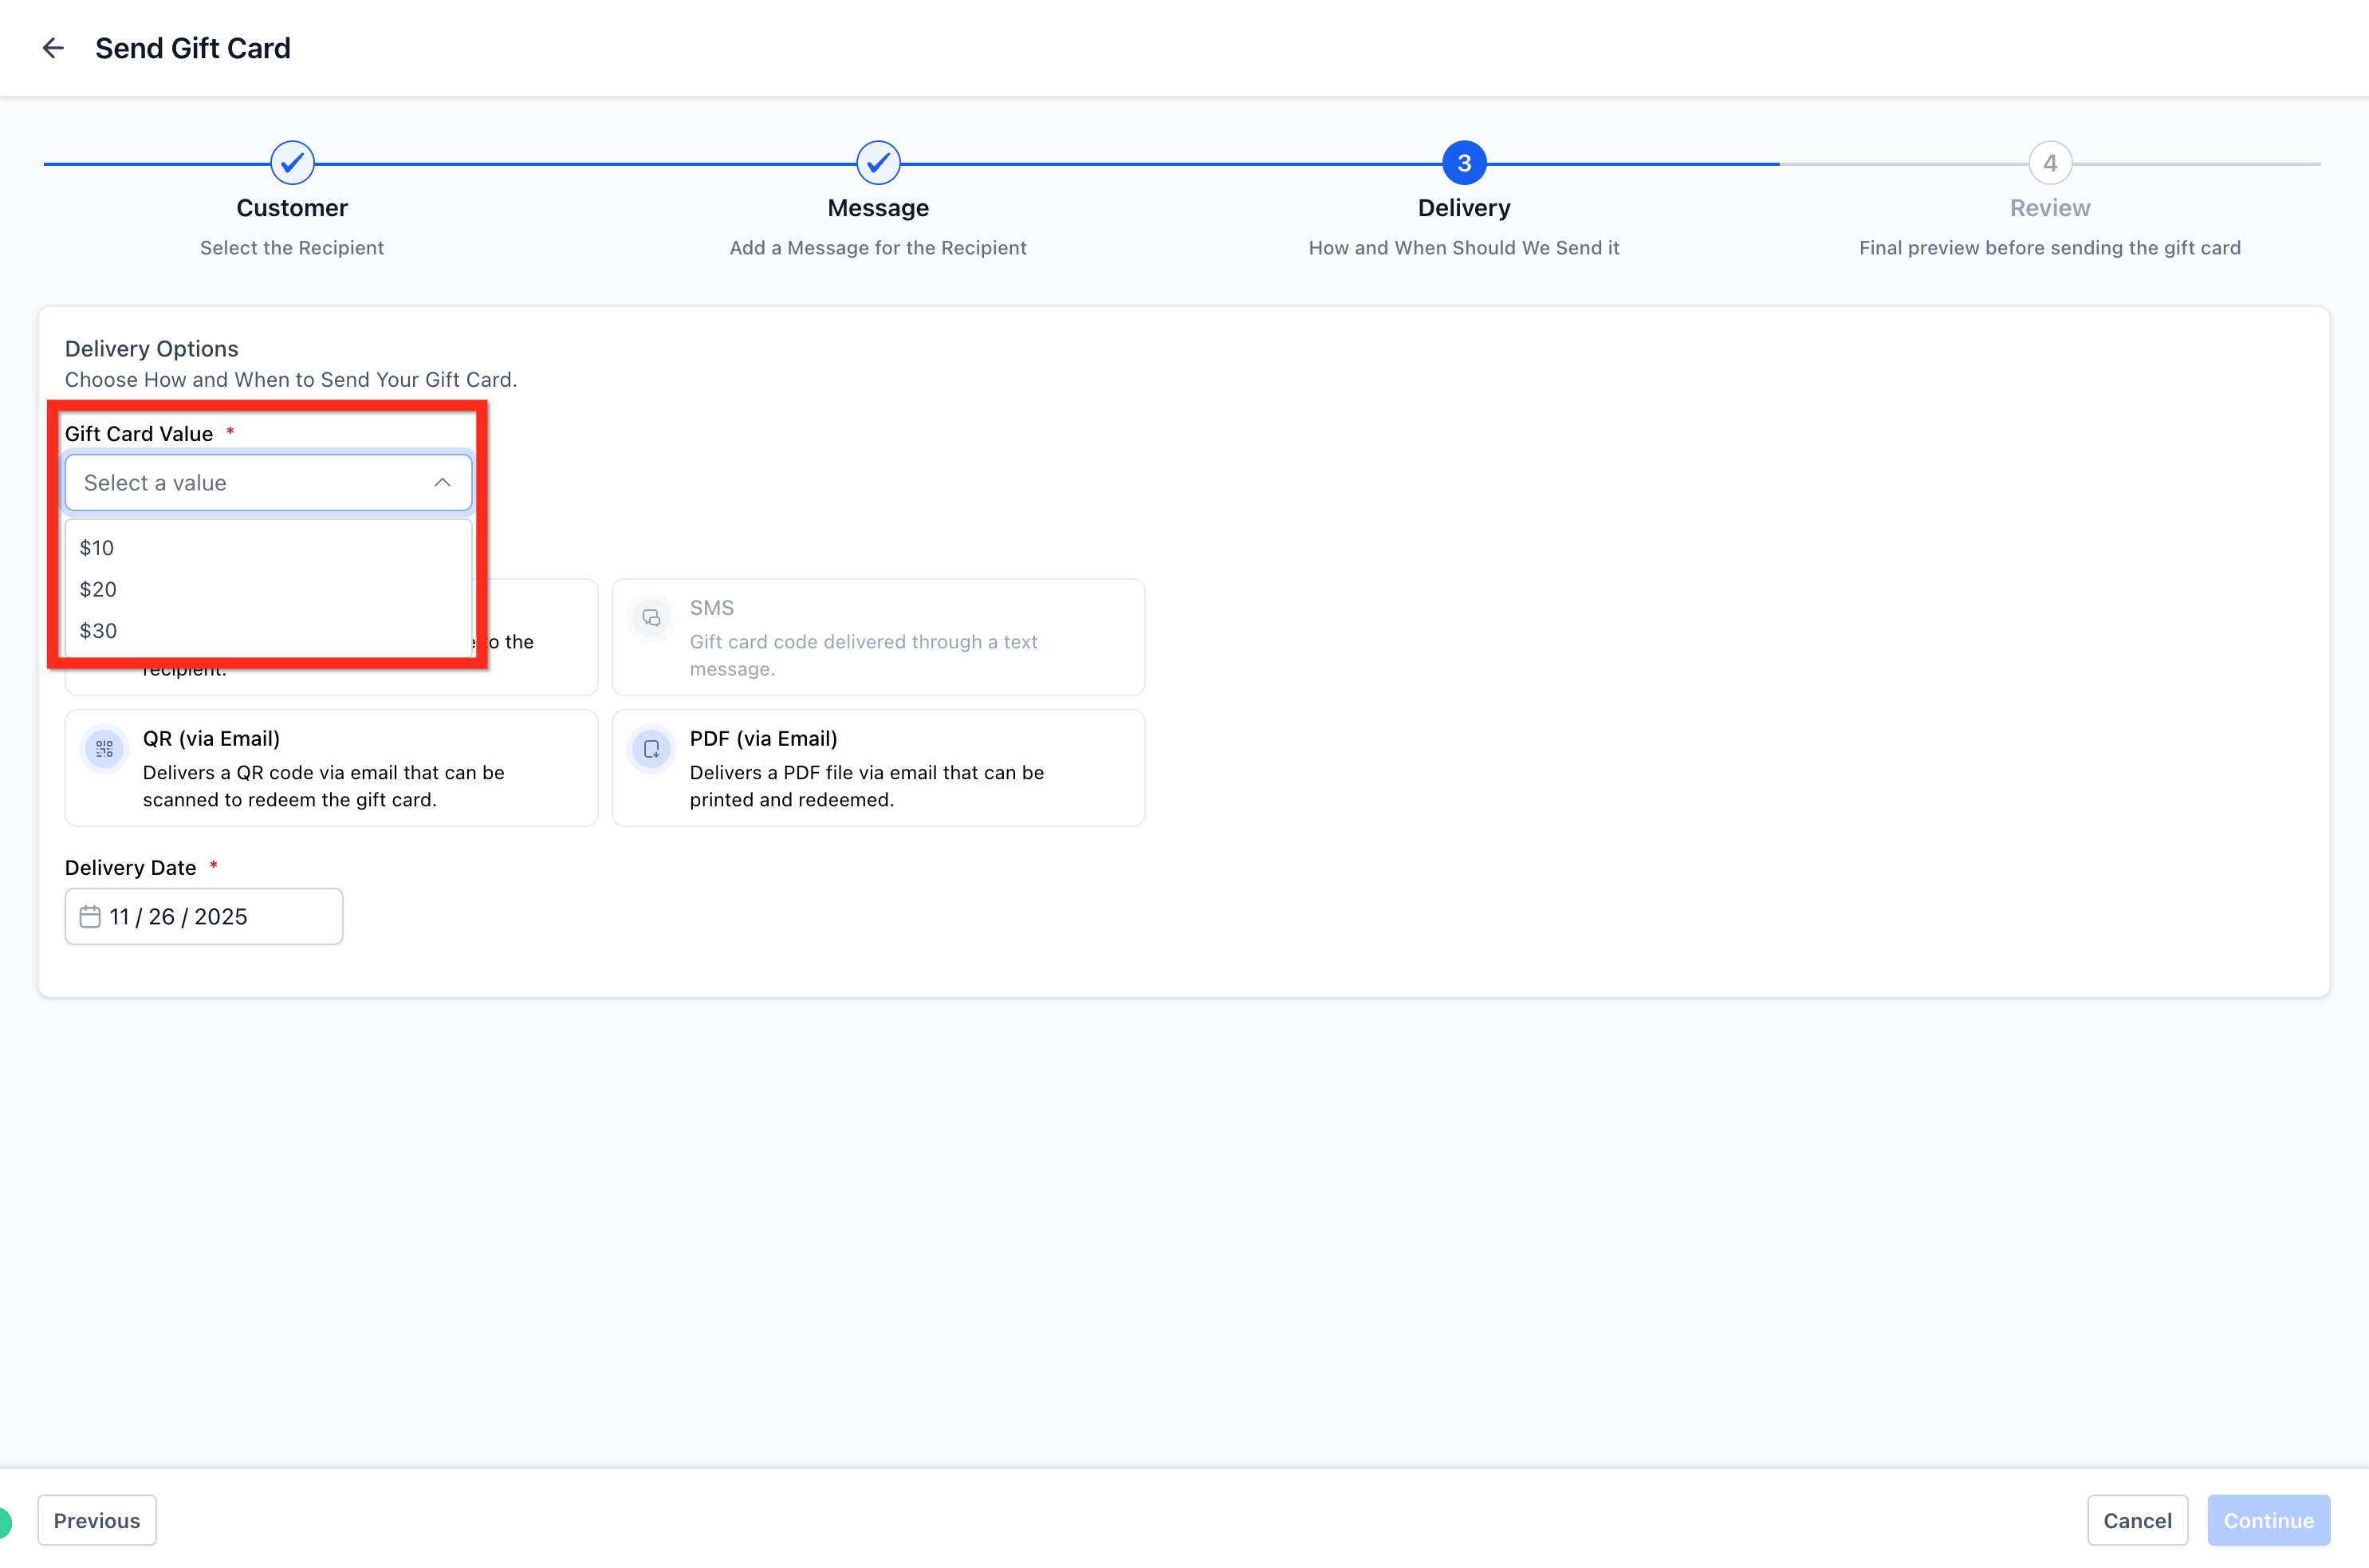Click the Message step checkmark circle
The image size is (2369, 1568).
click(878, 163)
